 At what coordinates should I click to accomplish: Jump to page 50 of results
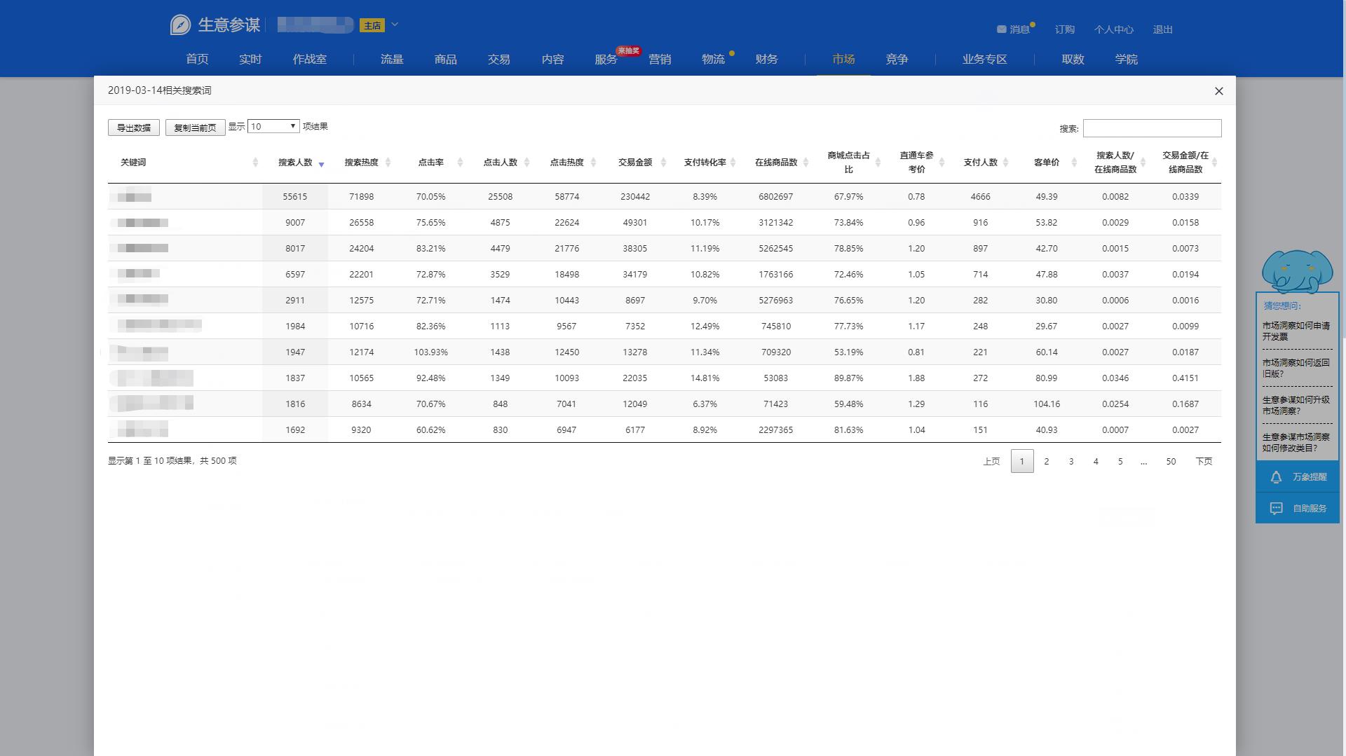[x=1171, y=461]
